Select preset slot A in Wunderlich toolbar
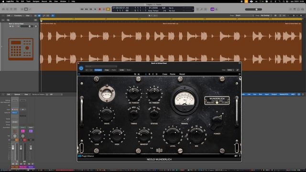Viewport: 306px width, 172px height. point(146,75)
